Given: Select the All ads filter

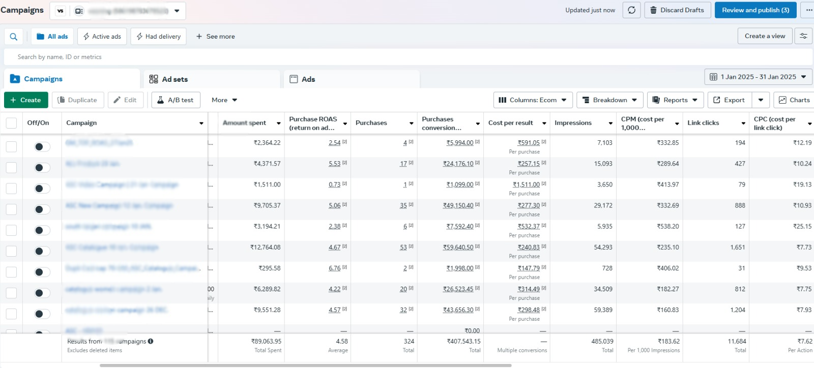Looking at the screenshot, I should (x=52, y=37).
